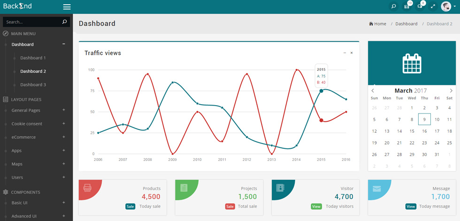Go to Home breadcrumb link

(x=377, y=24)
